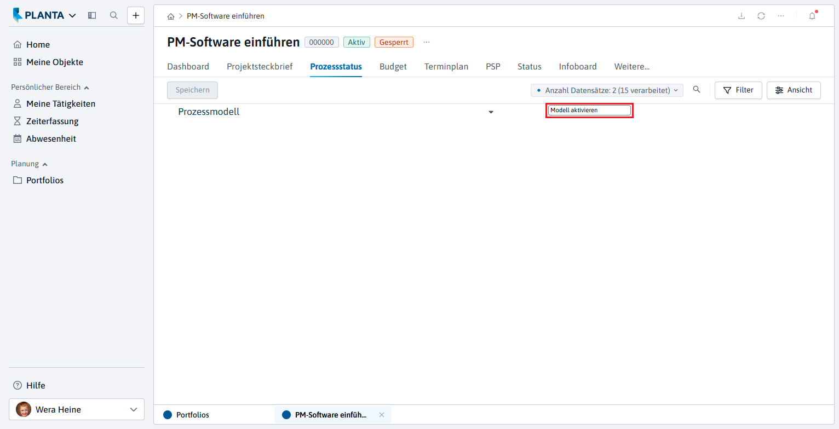Viewport: 839px width, 429px height.
Task: Toggle the sidebar panel icon
Action: [92, 15]
